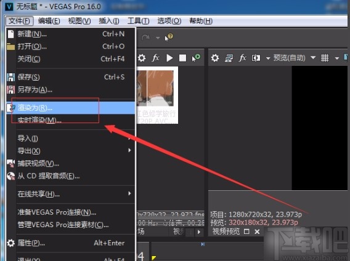Screen dimensions: 350x261
Task: Click the save floppy disk icon
Action: tap(10, 77)
